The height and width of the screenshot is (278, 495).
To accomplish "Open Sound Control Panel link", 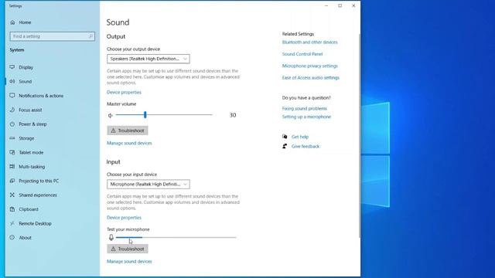I will click(x=302, y=54).
